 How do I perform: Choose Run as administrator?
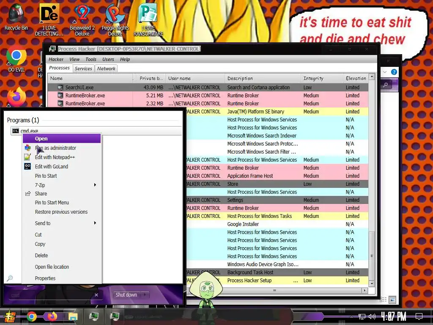pos(62,148)
